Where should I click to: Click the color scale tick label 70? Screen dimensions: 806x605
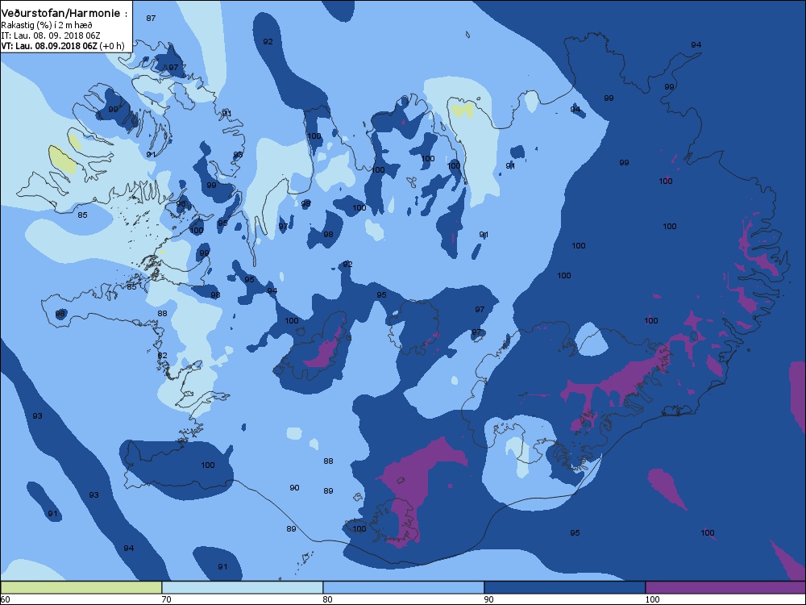pos(167,599)
